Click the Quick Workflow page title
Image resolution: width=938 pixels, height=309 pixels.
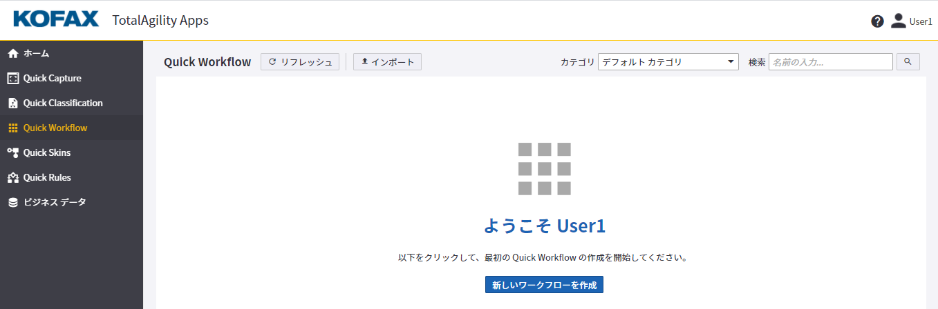(207, 62)
